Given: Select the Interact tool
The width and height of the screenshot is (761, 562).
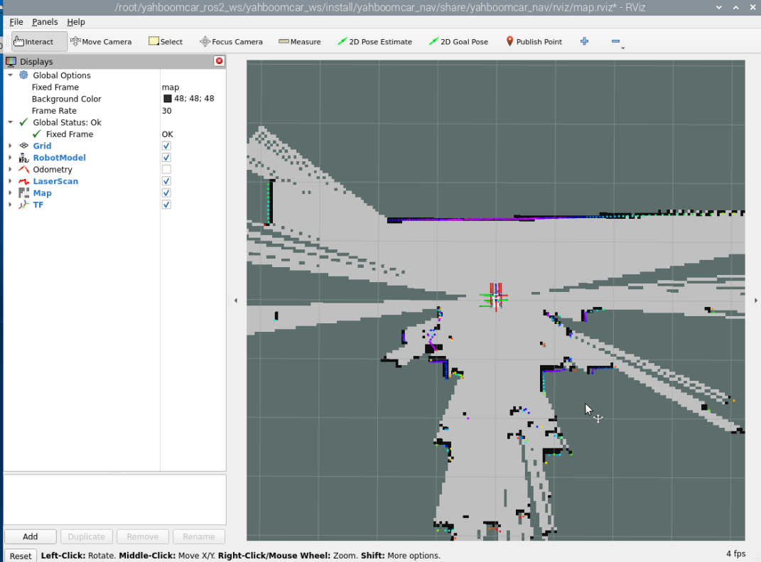Looking at the screenshot, I should [39, 42].
